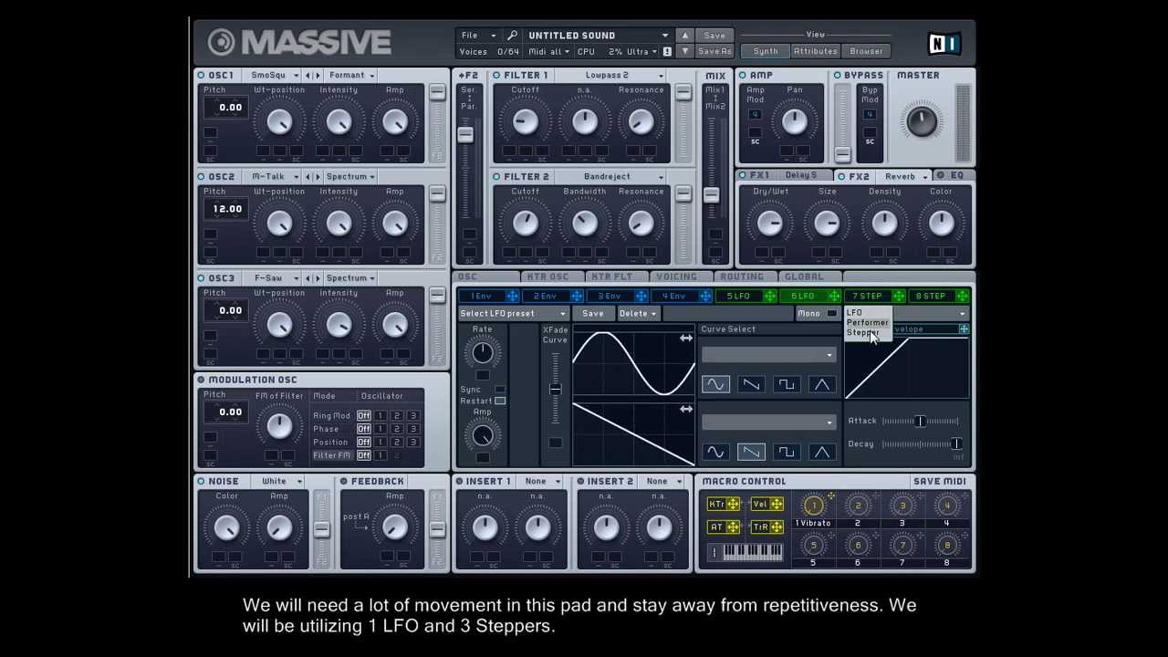Toggle the Mono checkbox in LFO panel
Image resolution: width=1168 pixels, height=657 pixels.
[x=831, y=314]
